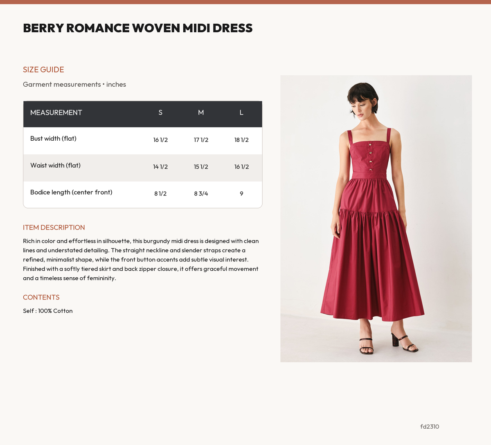This screenshot has height=445, width=491.
Task: Click the 'Garment measurements • inches' subtitle
Action: [74, 84]
